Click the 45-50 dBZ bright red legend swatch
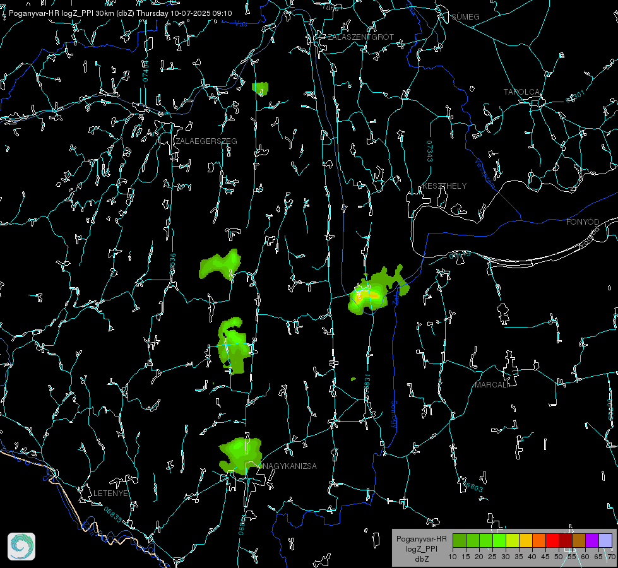The height and width of the screenshot is (568, 618). (x=552, y=540)
